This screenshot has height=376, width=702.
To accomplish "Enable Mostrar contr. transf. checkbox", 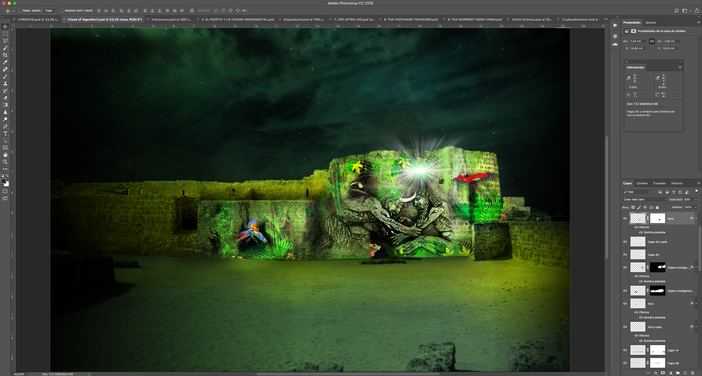I will point(62,11).
